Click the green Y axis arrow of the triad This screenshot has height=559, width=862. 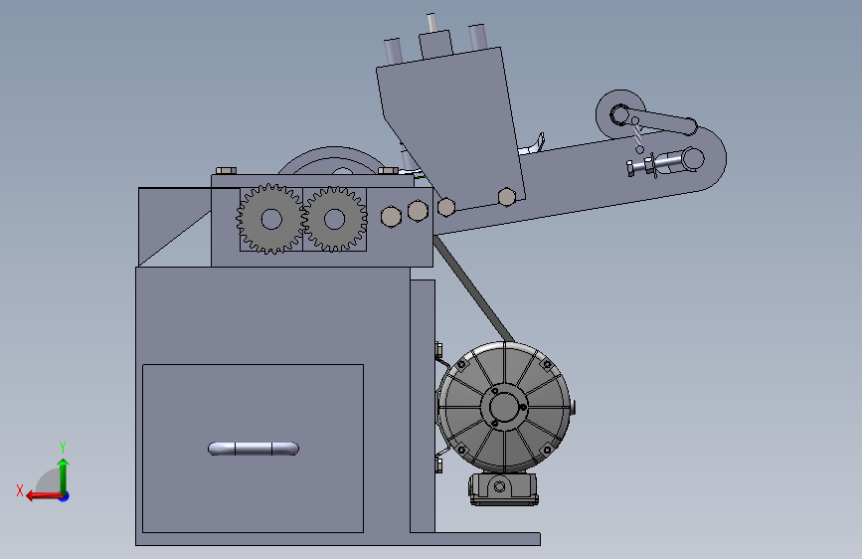(64, 475)
